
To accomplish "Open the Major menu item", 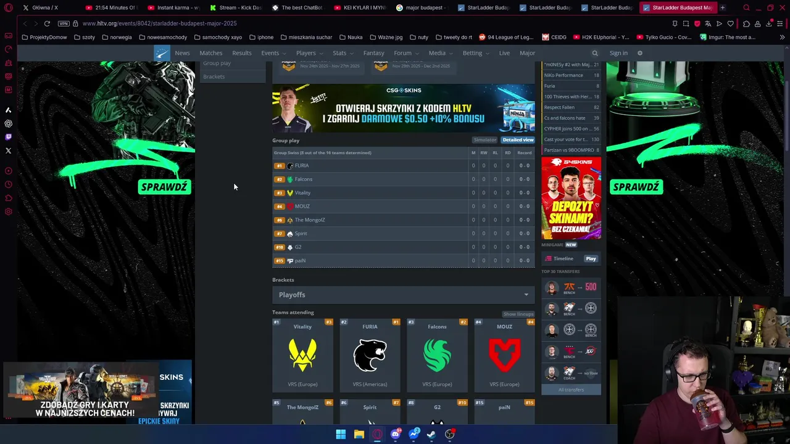I will click(527, 53).
